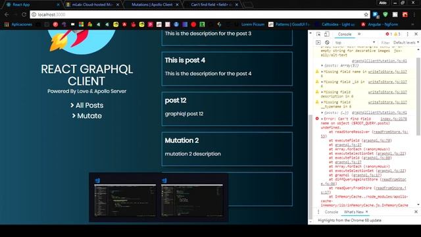Screen dimensions: 421x237
Task: Expand 'Missing field name' warning
Action: [x=322, y=72]
